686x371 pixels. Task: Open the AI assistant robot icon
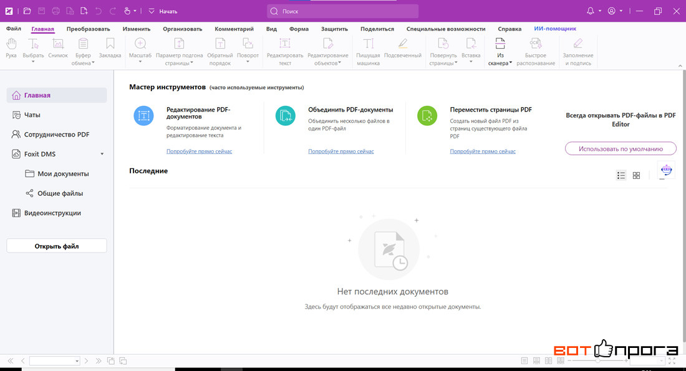point(666,170)
